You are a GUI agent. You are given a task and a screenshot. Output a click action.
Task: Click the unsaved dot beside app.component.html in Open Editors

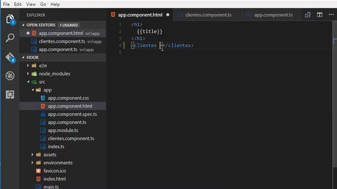click(28, 33)
